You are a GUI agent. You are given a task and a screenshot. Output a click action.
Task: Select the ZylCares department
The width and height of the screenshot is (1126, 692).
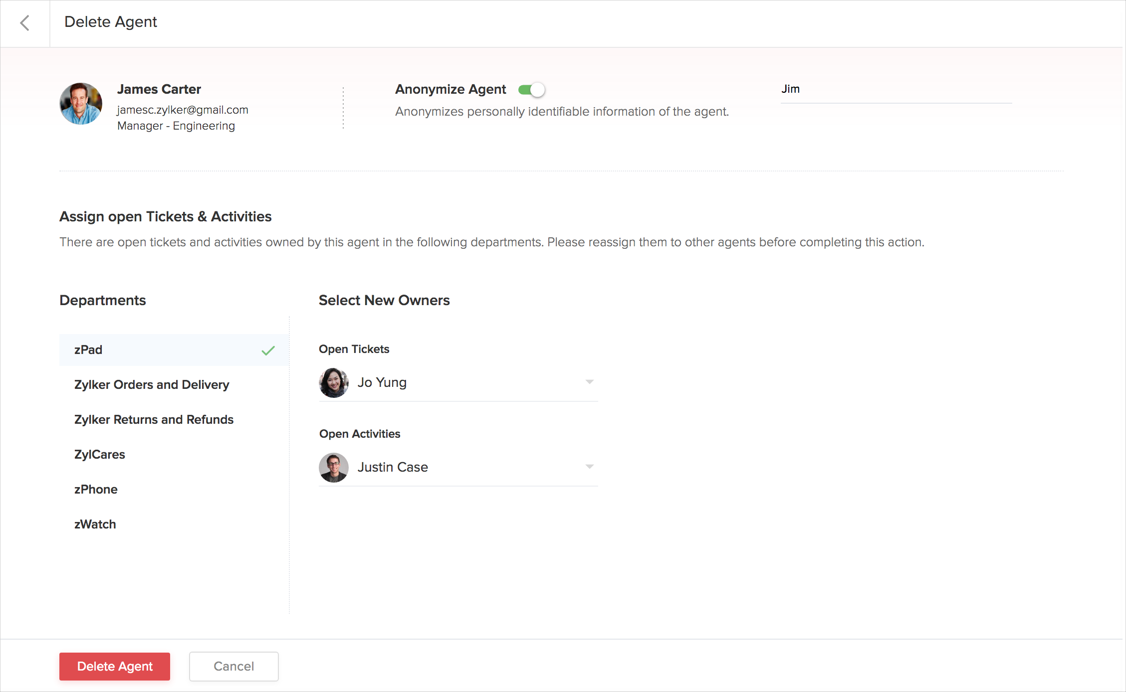click(174, 455)
